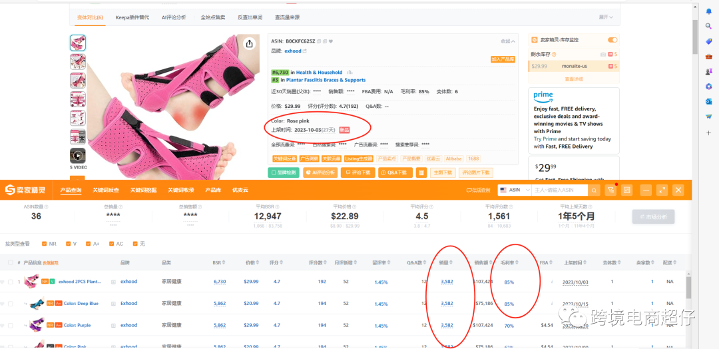This screenshot has height=349, width=719.
Task: Open the calculator icon button
Action: [422, 173]
